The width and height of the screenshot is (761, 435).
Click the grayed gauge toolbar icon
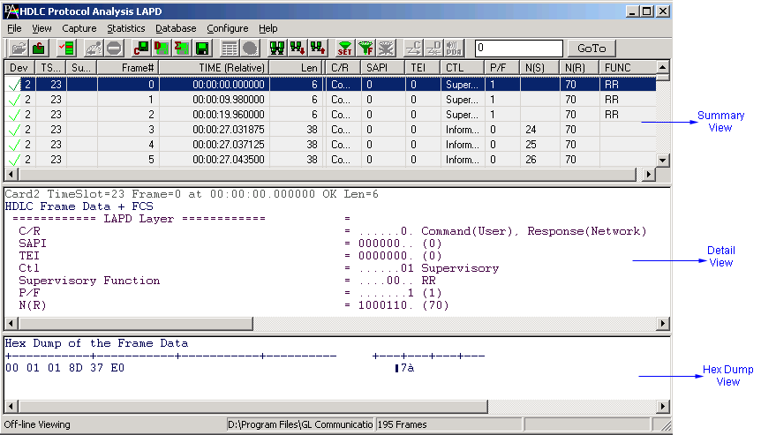[x=94, y=49]
